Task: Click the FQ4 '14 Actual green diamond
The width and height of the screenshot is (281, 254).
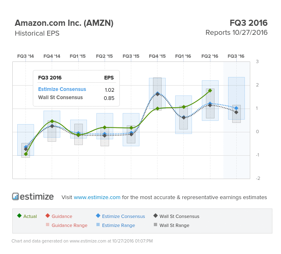Action: (x=52, y=121)
